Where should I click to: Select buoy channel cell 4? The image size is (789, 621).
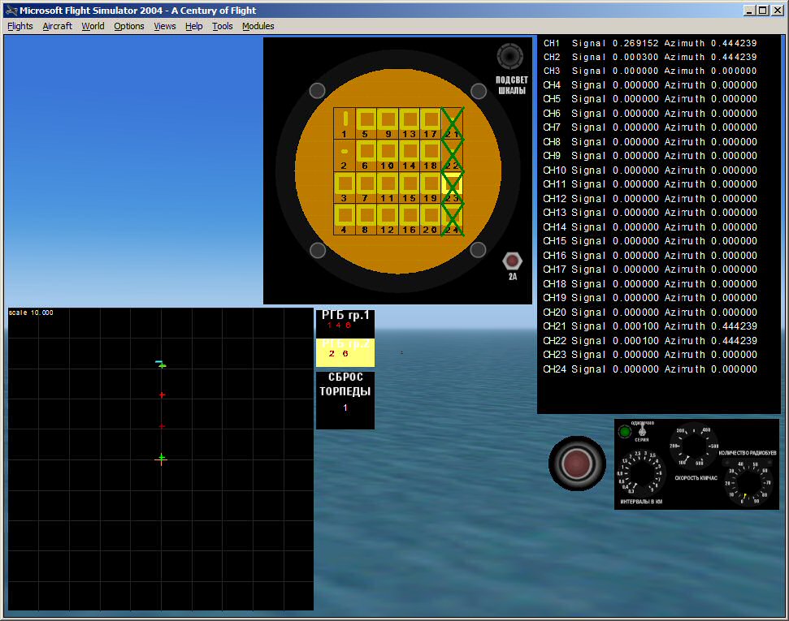click(345, 218)
